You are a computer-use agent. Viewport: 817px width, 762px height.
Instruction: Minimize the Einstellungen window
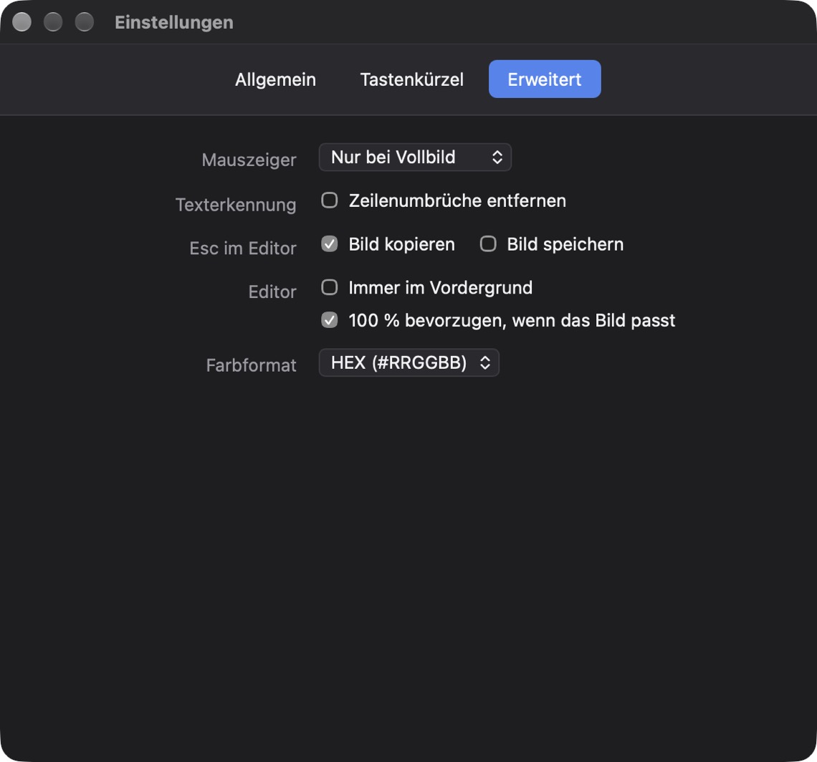53,22
